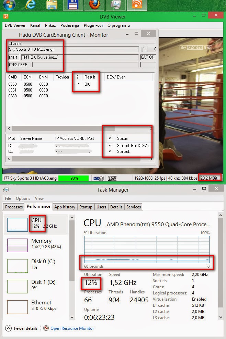
Task: Click Task Manager title bar icon
Action: pos(6,190)
